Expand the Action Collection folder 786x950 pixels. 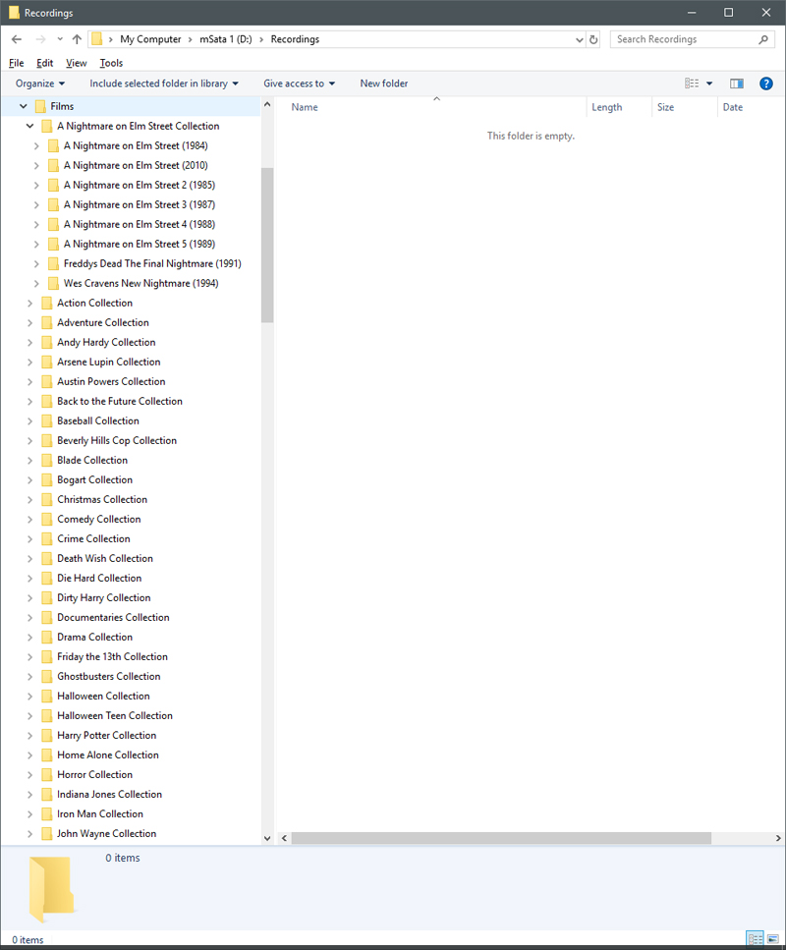[29, 304]
